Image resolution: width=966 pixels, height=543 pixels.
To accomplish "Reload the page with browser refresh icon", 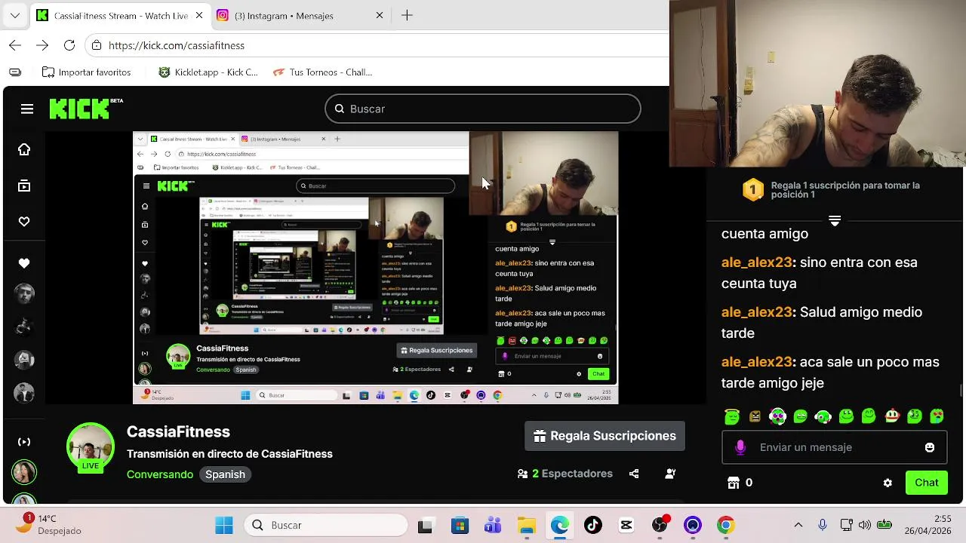I will point(69,45).
